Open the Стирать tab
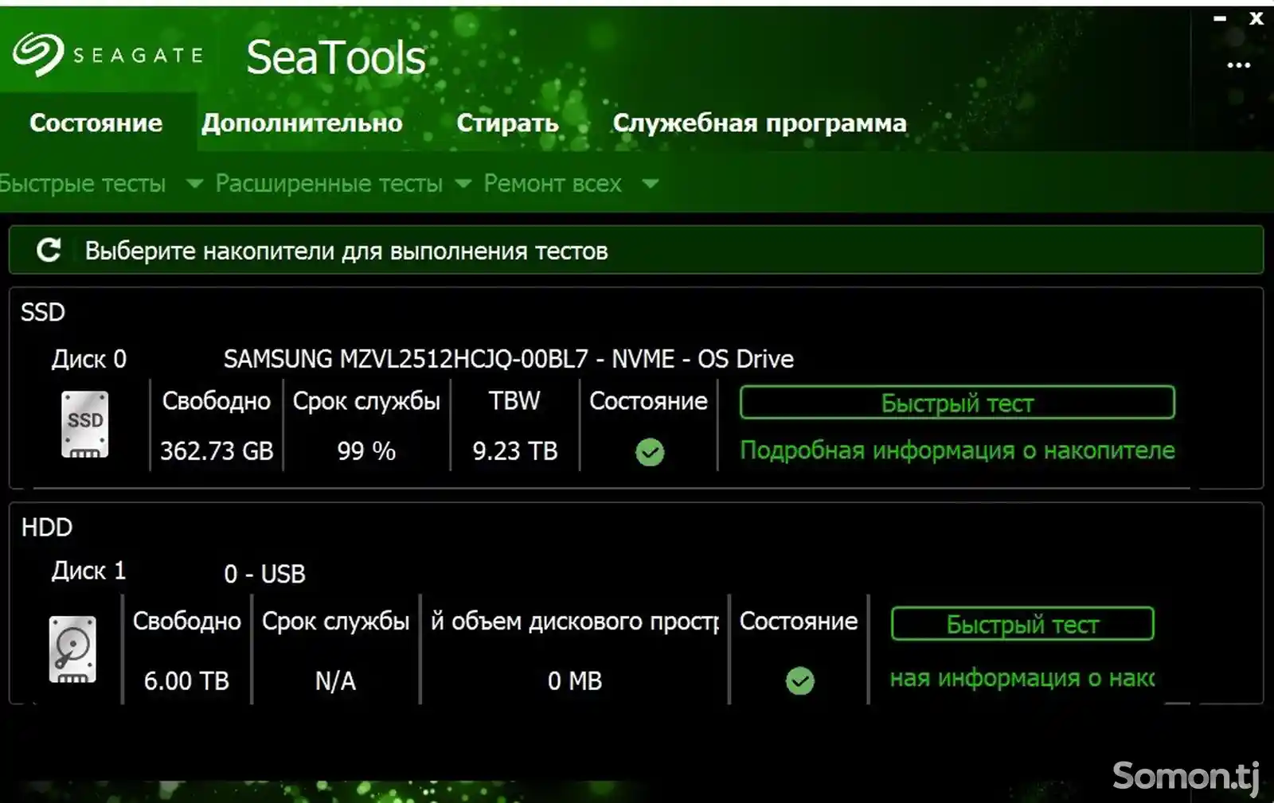Viewport: 1274px width, 803px height. click(507, 123)
